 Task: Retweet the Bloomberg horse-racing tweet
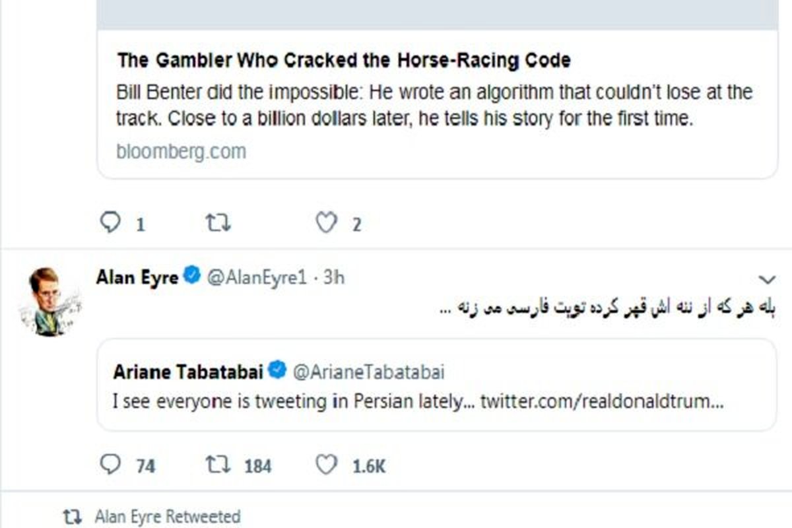(218, 223)
